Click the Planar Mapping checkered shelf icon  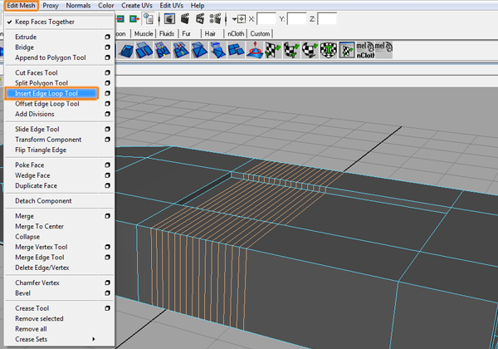(273, 50)
